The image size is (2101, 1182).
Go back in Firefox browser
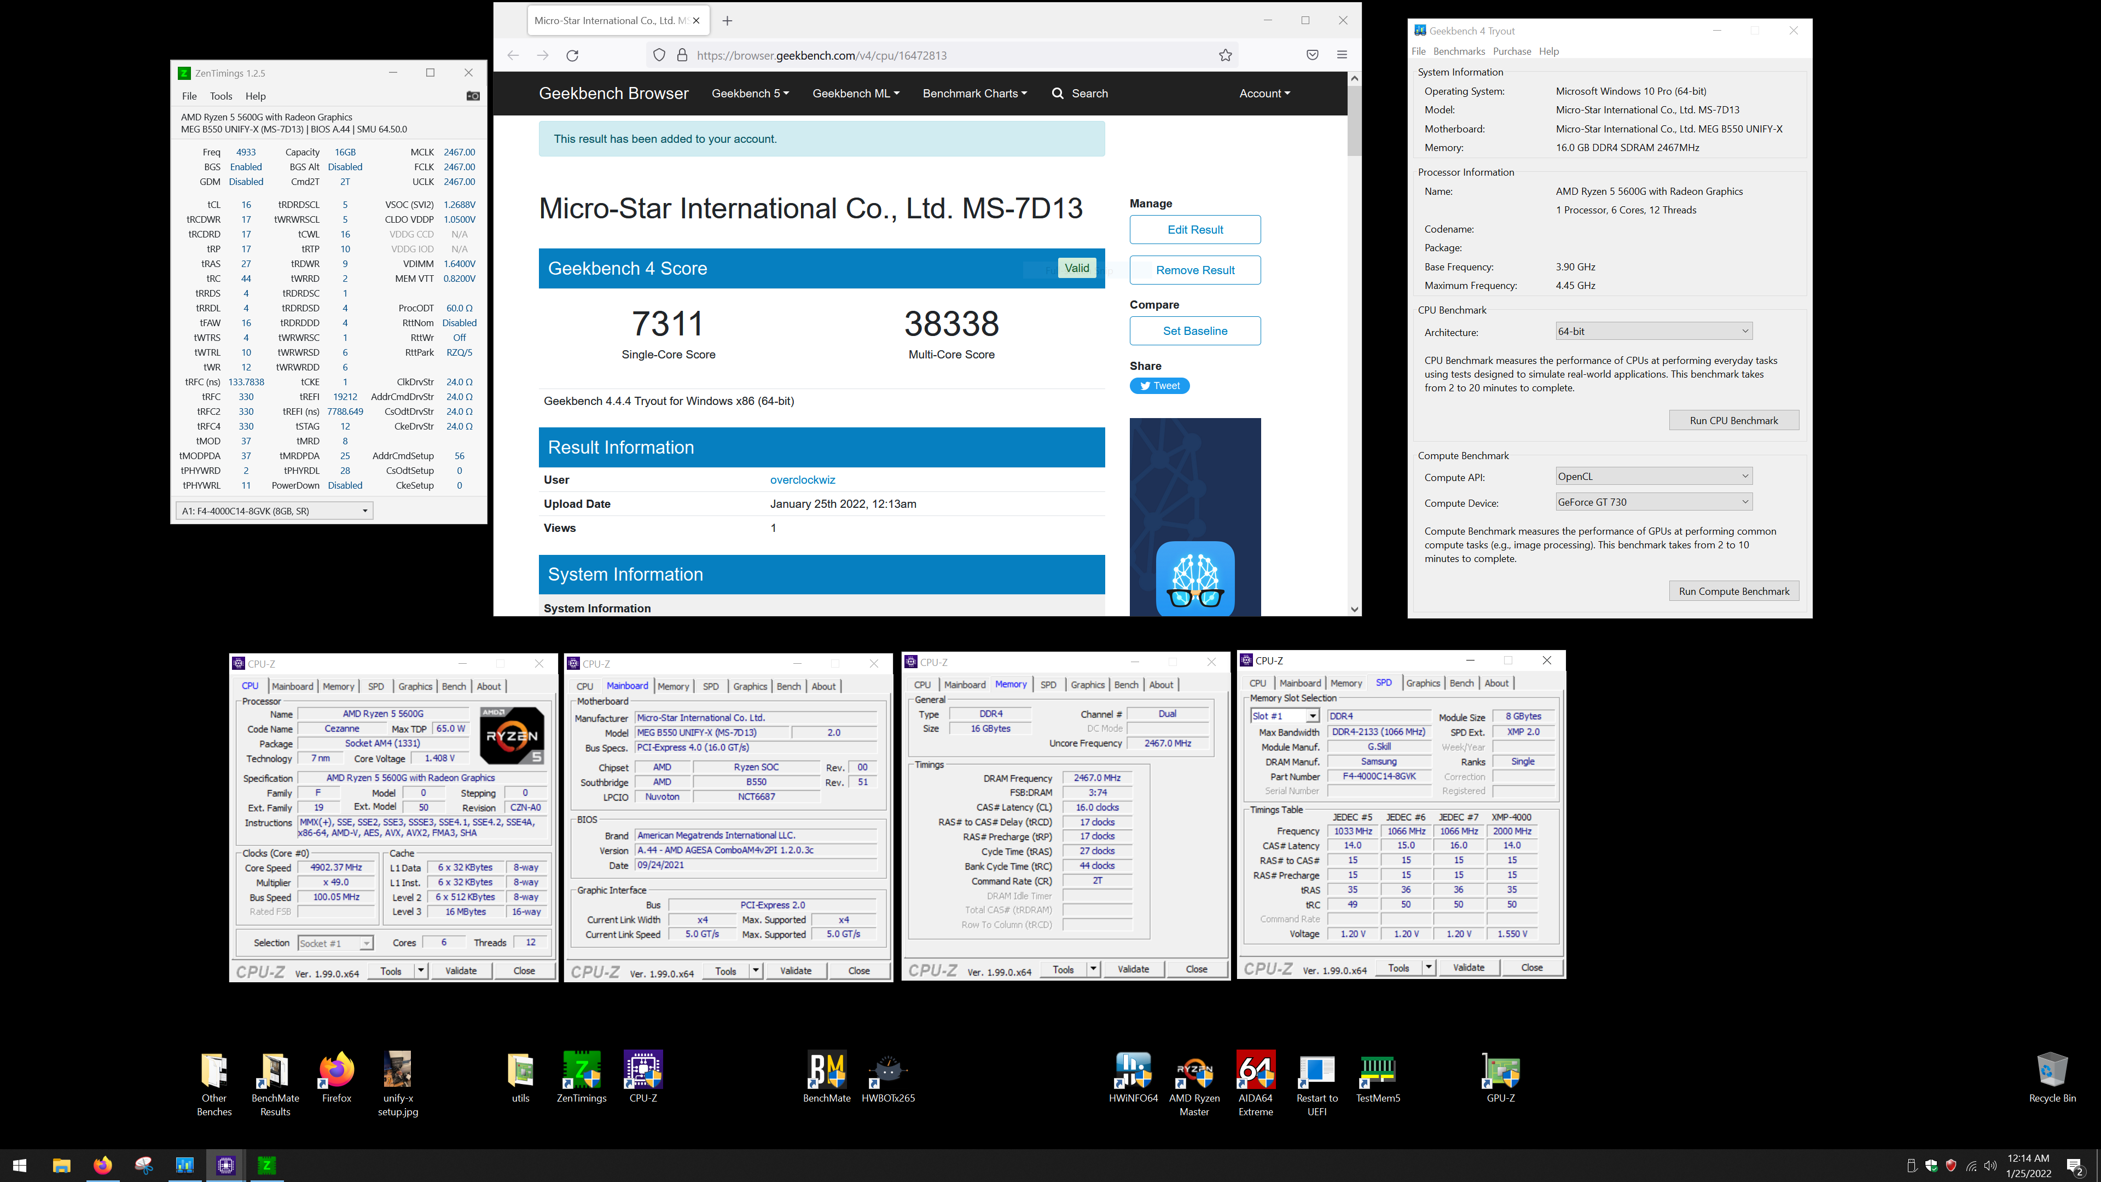(x=513, y=55)
